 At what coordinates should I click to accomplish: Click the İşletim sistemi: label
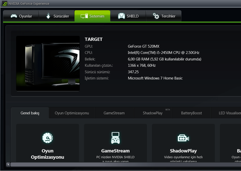pos(97,78)
